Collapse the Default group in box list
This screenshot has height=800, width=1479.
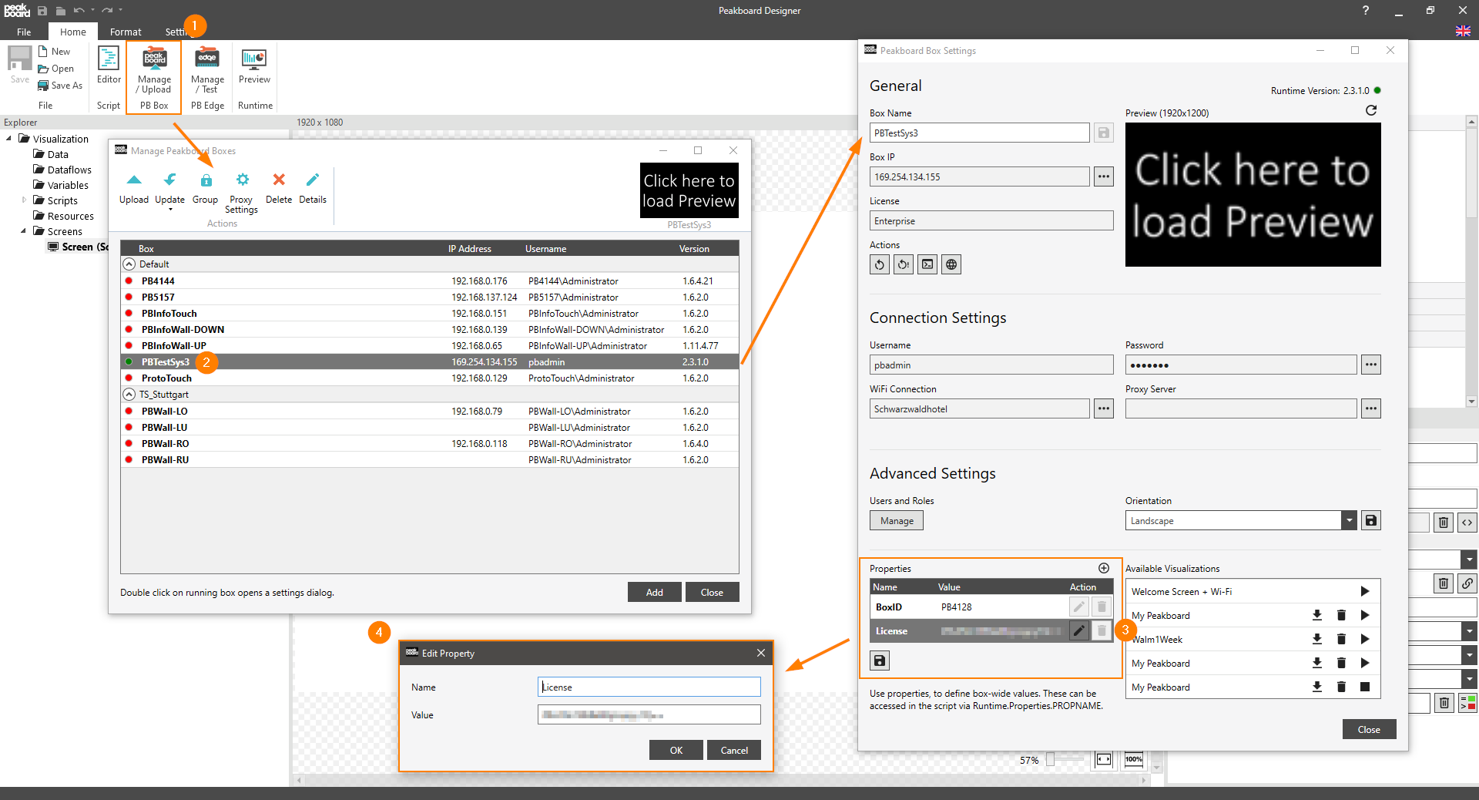(x=129, y=264)
